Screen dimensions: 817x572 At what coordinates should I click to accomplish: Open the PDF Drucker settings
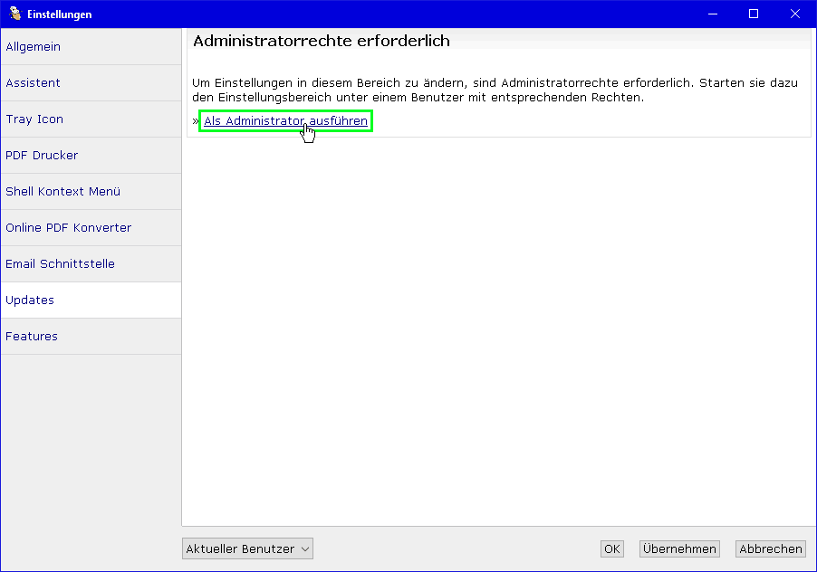(42, 156)
